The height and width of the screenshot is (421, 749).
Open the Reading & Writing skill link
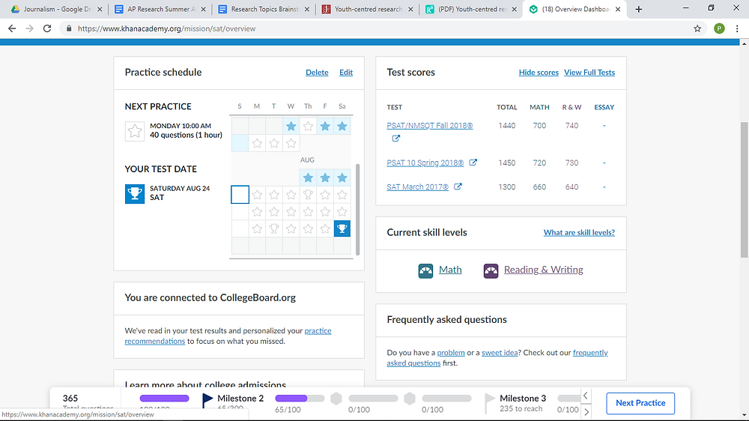pyautogui.click(x=543, y=270)
